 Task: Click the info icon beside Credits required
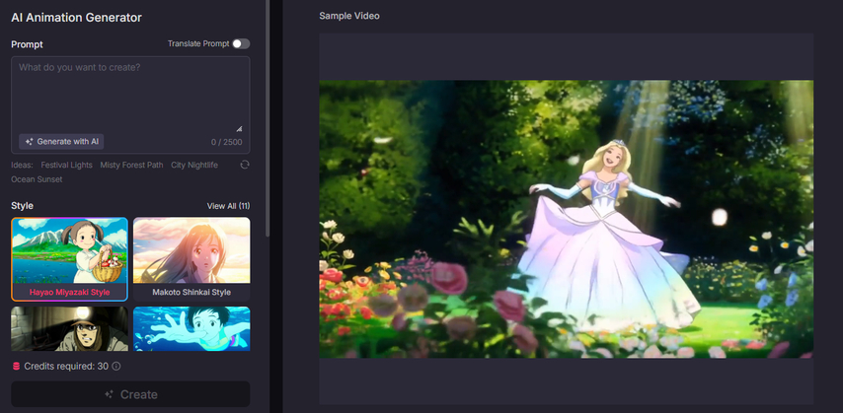tap(116, 367)
